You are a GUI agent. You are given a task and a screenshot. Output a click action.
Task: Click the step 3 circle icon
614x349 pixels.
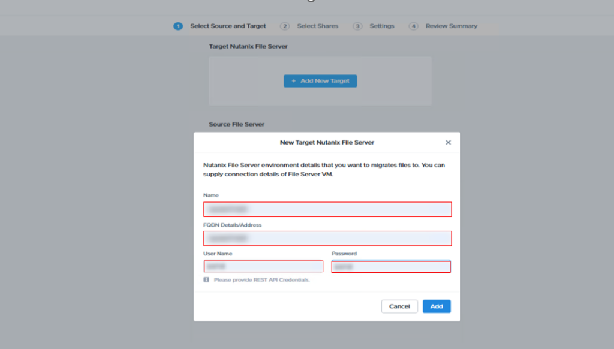pyautogui.click(x=357, y=26)
